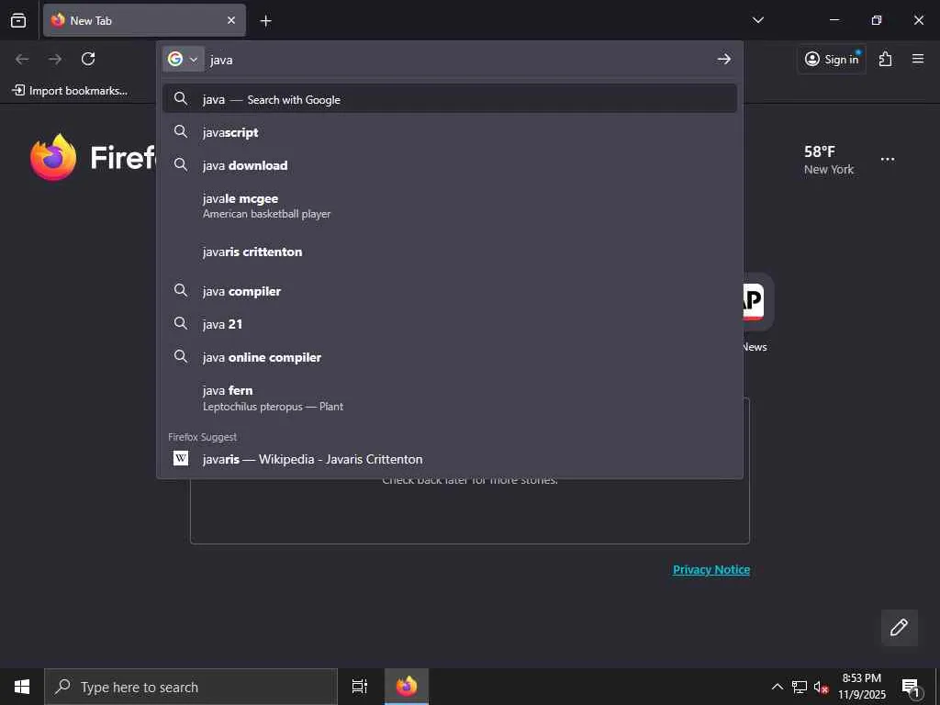Choose the java fern plant suggestion

[x=450, y=397]
